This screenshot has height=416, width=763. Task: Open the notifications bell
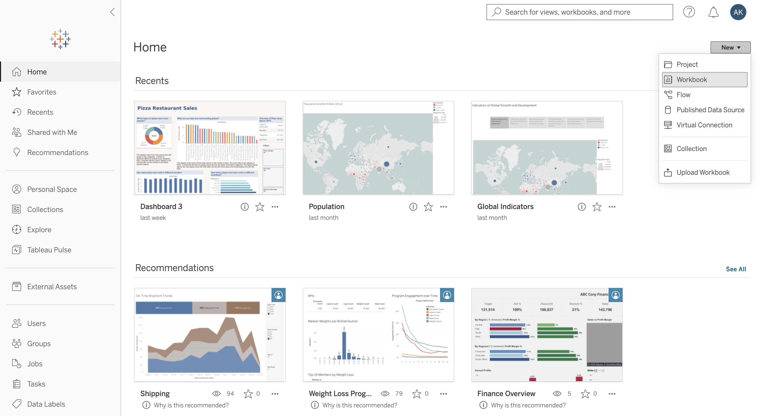[x=714, y=12]
